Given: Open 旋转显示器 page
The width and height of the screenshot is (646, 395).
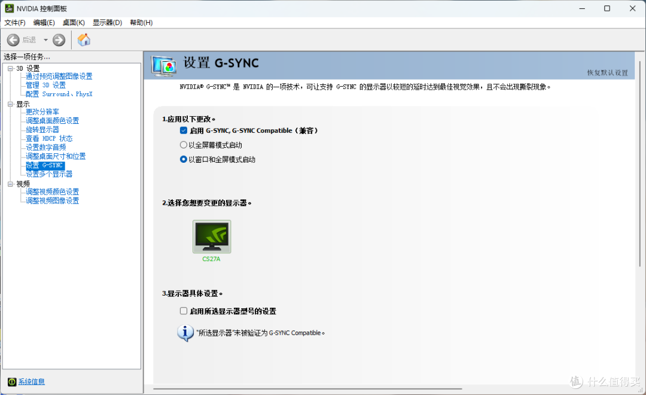Looking at the screenshot, I should pyautogui.click(x=42, y=129).
